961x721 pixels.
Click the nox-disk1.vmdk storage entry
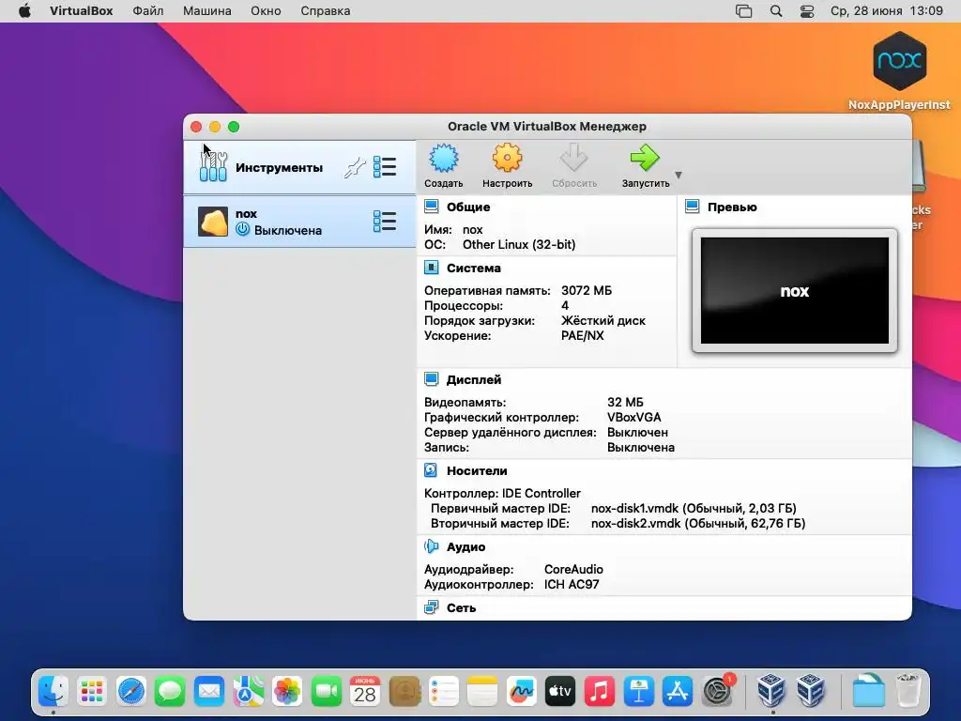click(x=694, y=508)
